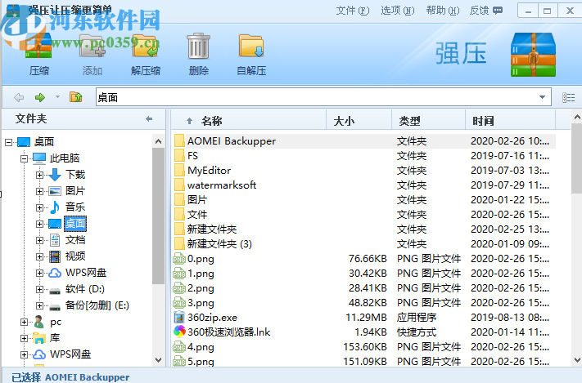Screen dimensions: 582x383
Task: Click the 360zip.exe file icon
Action: (x=179, y=318)
